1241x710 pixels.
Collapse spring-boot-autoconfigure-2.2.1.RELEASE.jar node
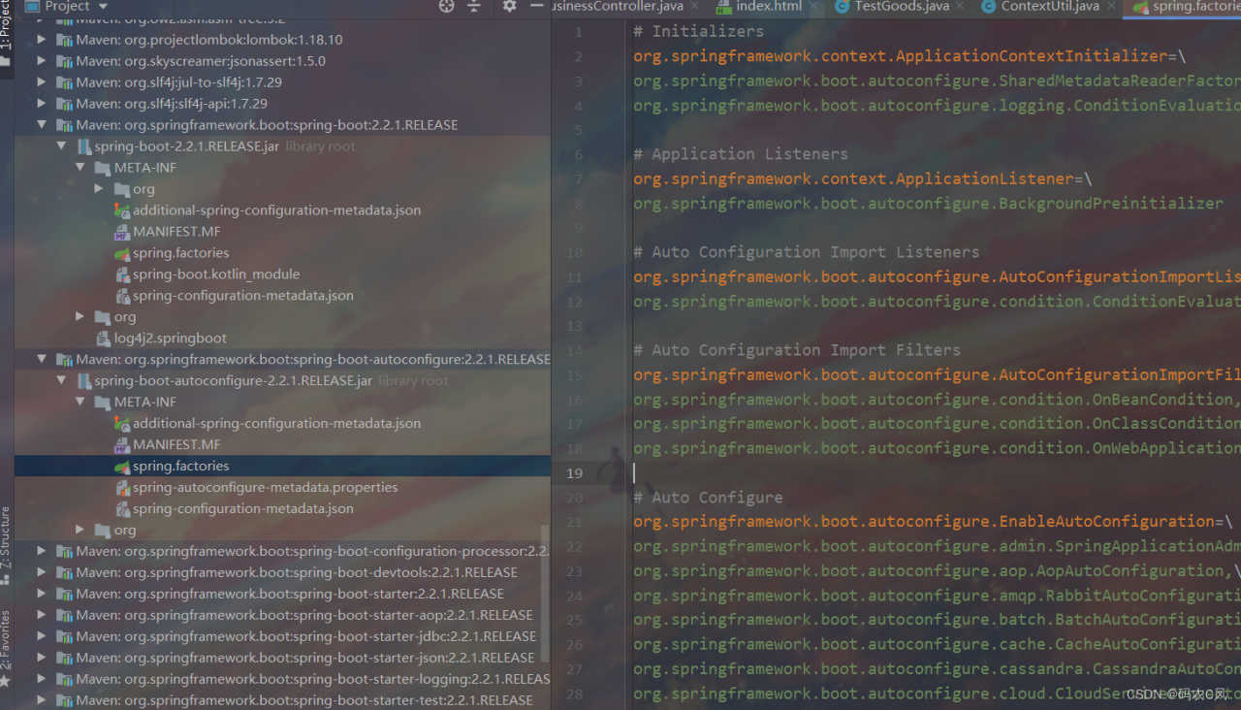pos(61,381)
